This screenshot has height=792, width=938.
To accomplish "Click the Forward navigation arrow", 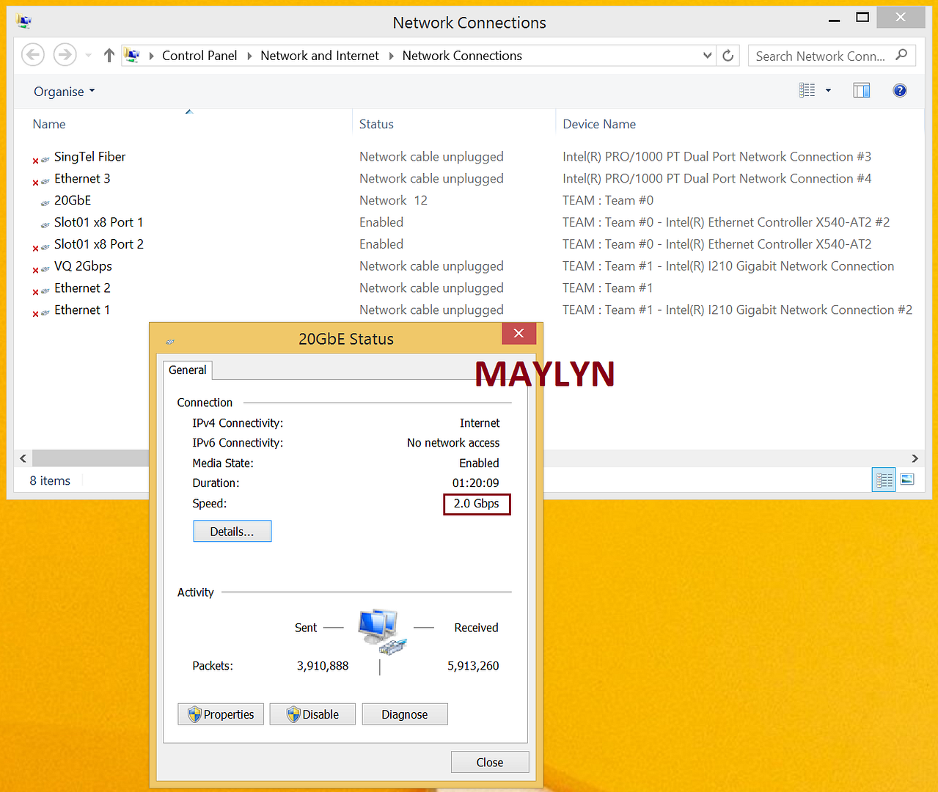I will click(65, 55).
